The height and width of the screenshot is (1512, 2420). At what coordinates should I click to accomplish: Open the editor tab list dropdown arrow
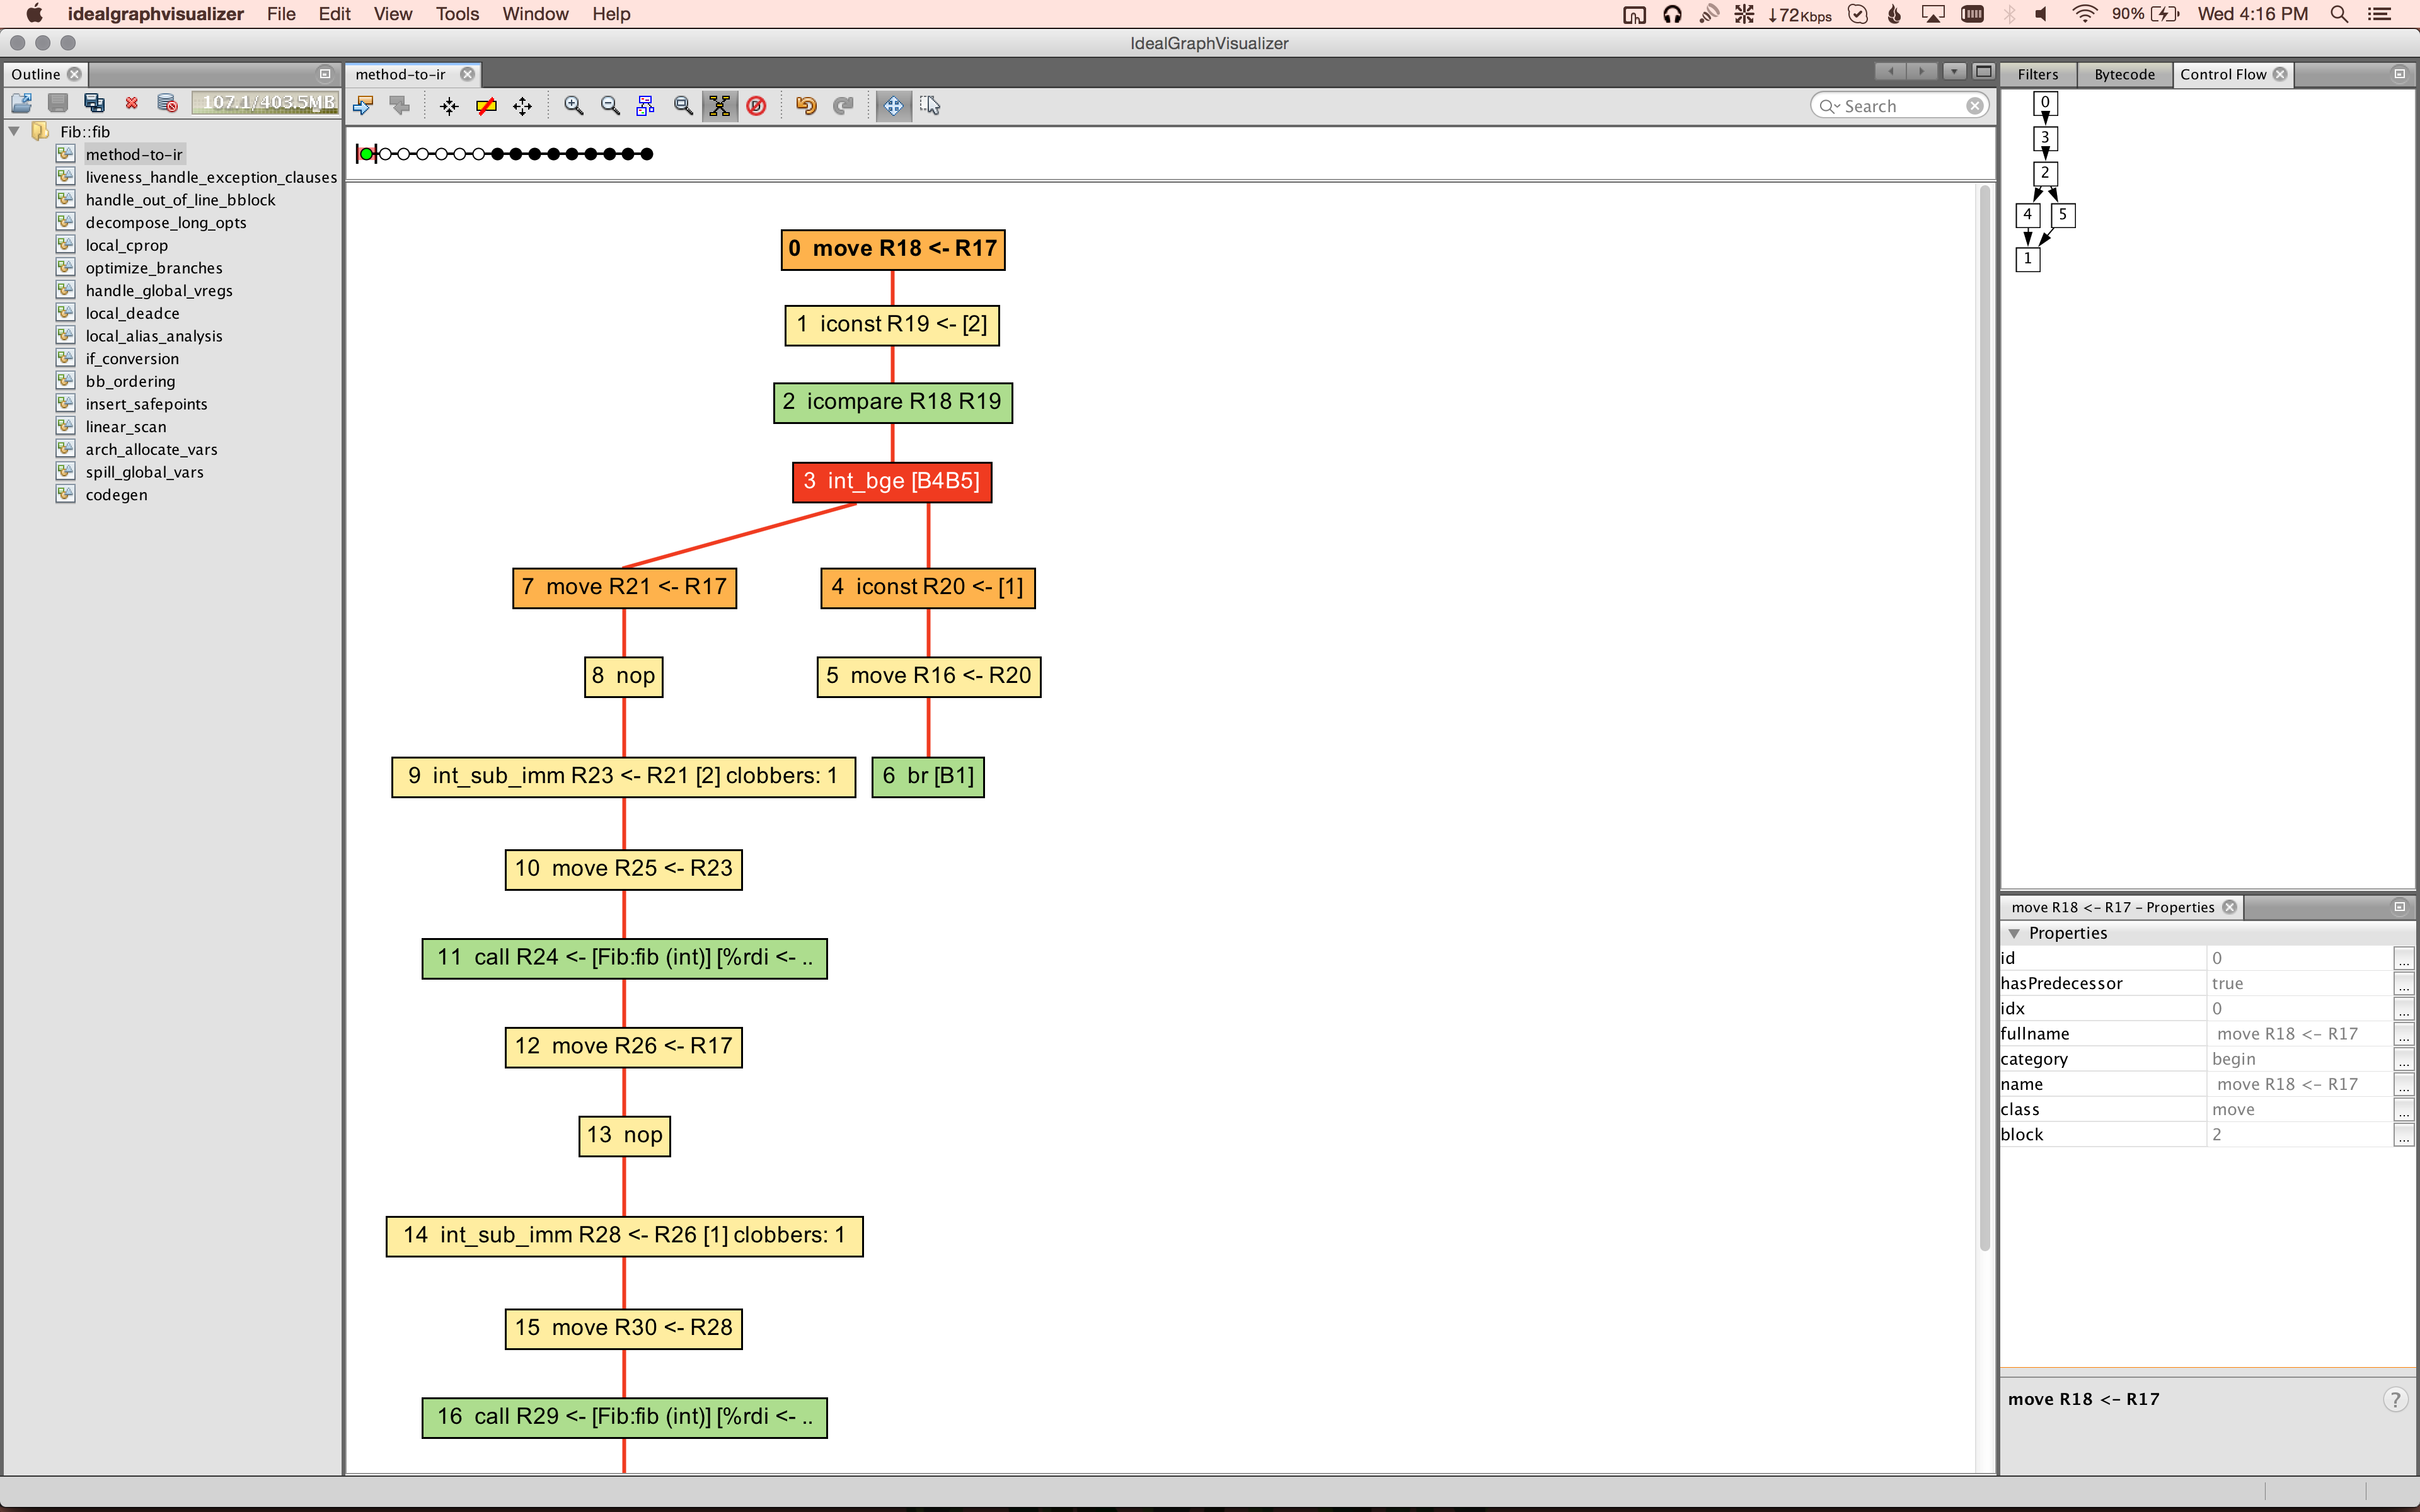coord(1953,72)
